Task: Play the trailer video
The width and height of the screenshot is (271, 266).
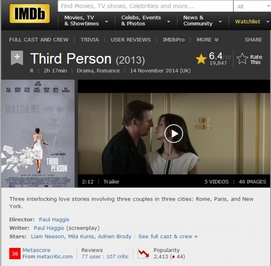Action: pos(174,133)
